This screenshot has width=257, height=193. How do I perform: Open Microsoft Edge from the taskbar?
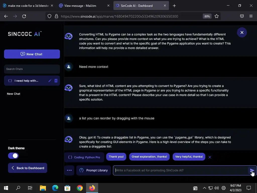(x=55, y=188)
